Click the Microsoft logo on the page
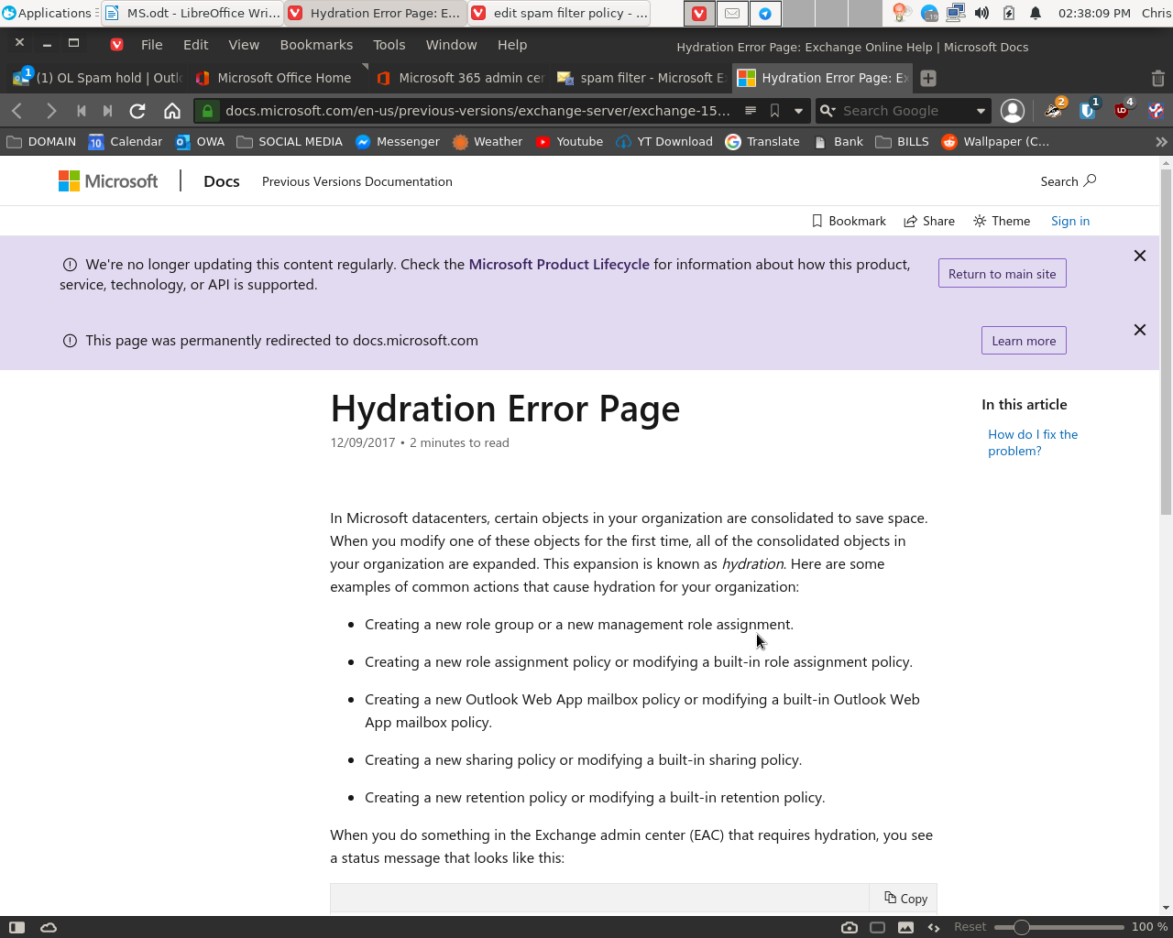The image size is (1173, 938). tap(108, 181)
